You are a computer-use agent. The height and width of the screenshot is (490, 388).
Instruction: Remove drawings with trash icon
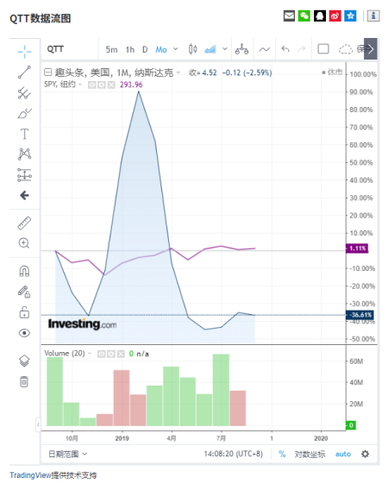pos(24,381)
